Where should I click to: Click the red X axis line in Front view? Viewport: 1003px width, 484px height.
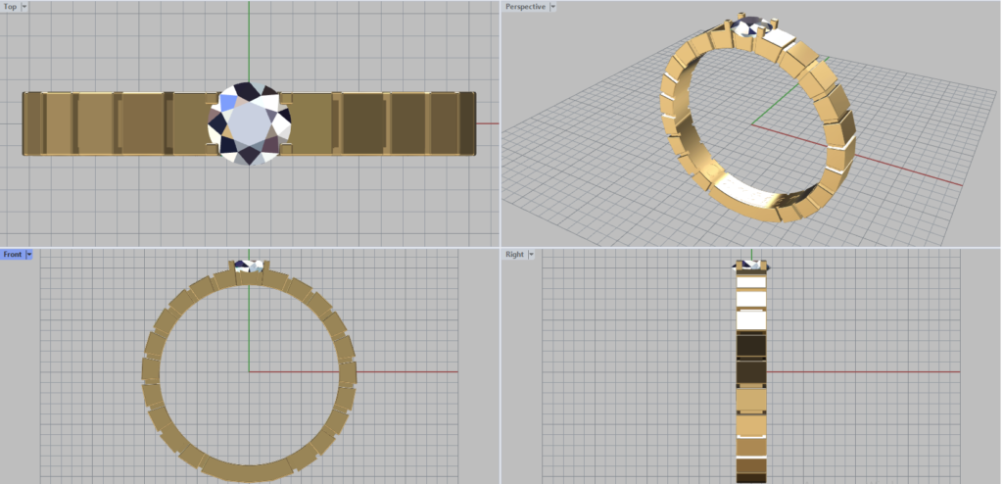(x=411, y=371)
